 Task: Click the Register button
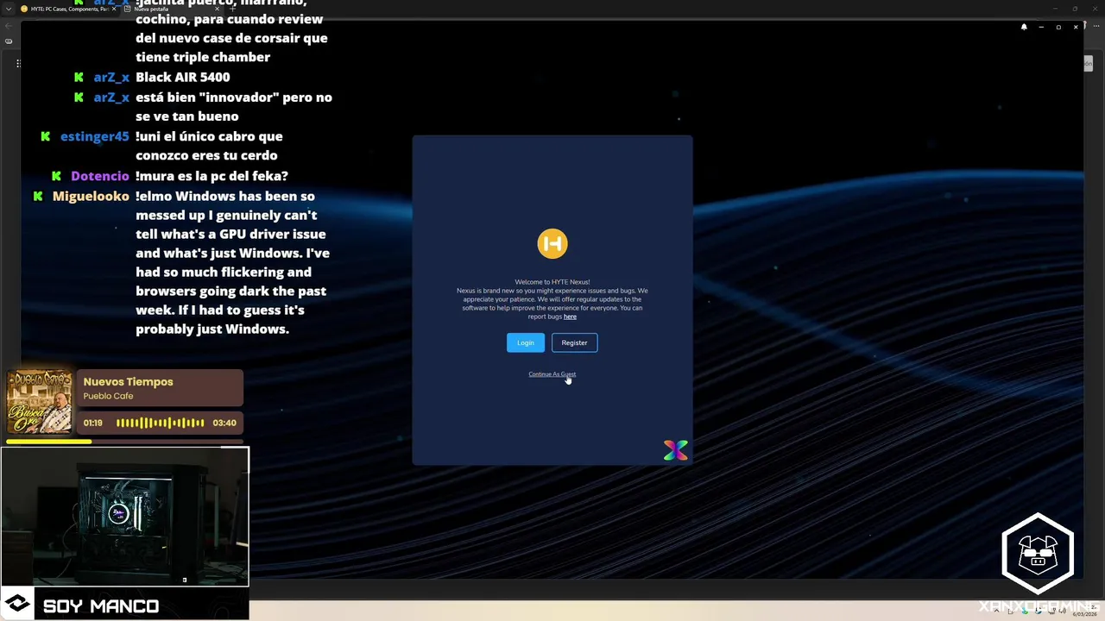tap(574, 342)
